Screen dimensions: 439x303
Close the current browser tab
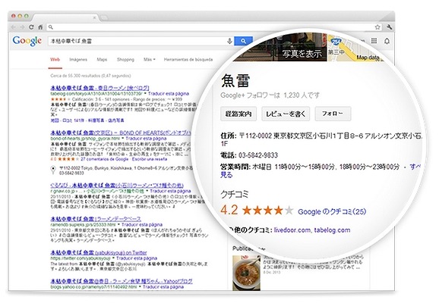pos(94,17)
